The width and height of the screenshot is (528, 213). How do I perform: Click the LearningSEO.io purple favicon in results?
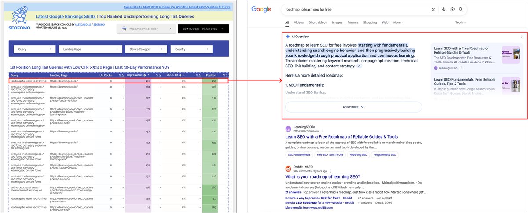coord(288,129)
